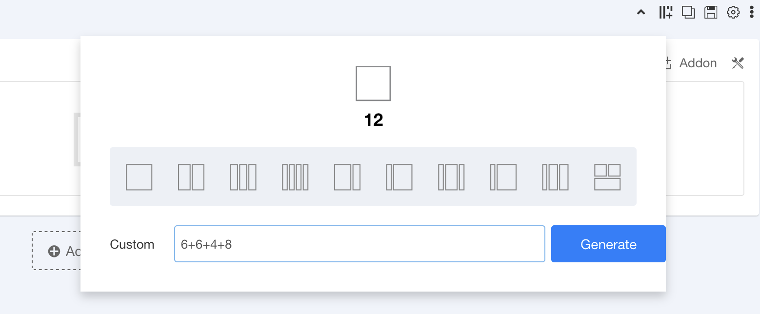This screenshot has height=314, width=760.
Task: Select the narrow-wide-narrow three column layout
Action: tap(451, 177)
